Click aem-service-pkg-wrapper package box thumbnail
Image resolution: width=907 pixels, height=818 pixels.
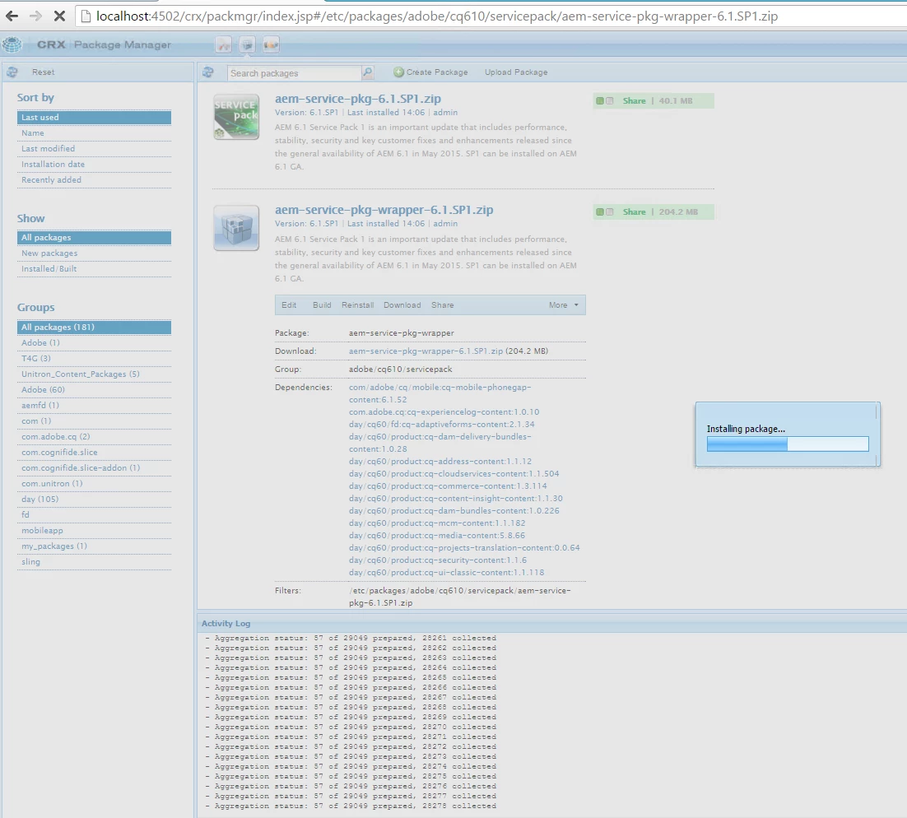[x=236, y=228]
